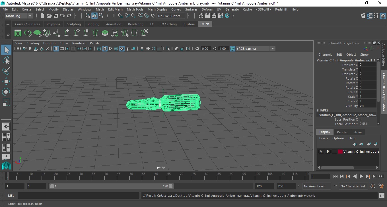Open the Redshift menu

[281, 9]
